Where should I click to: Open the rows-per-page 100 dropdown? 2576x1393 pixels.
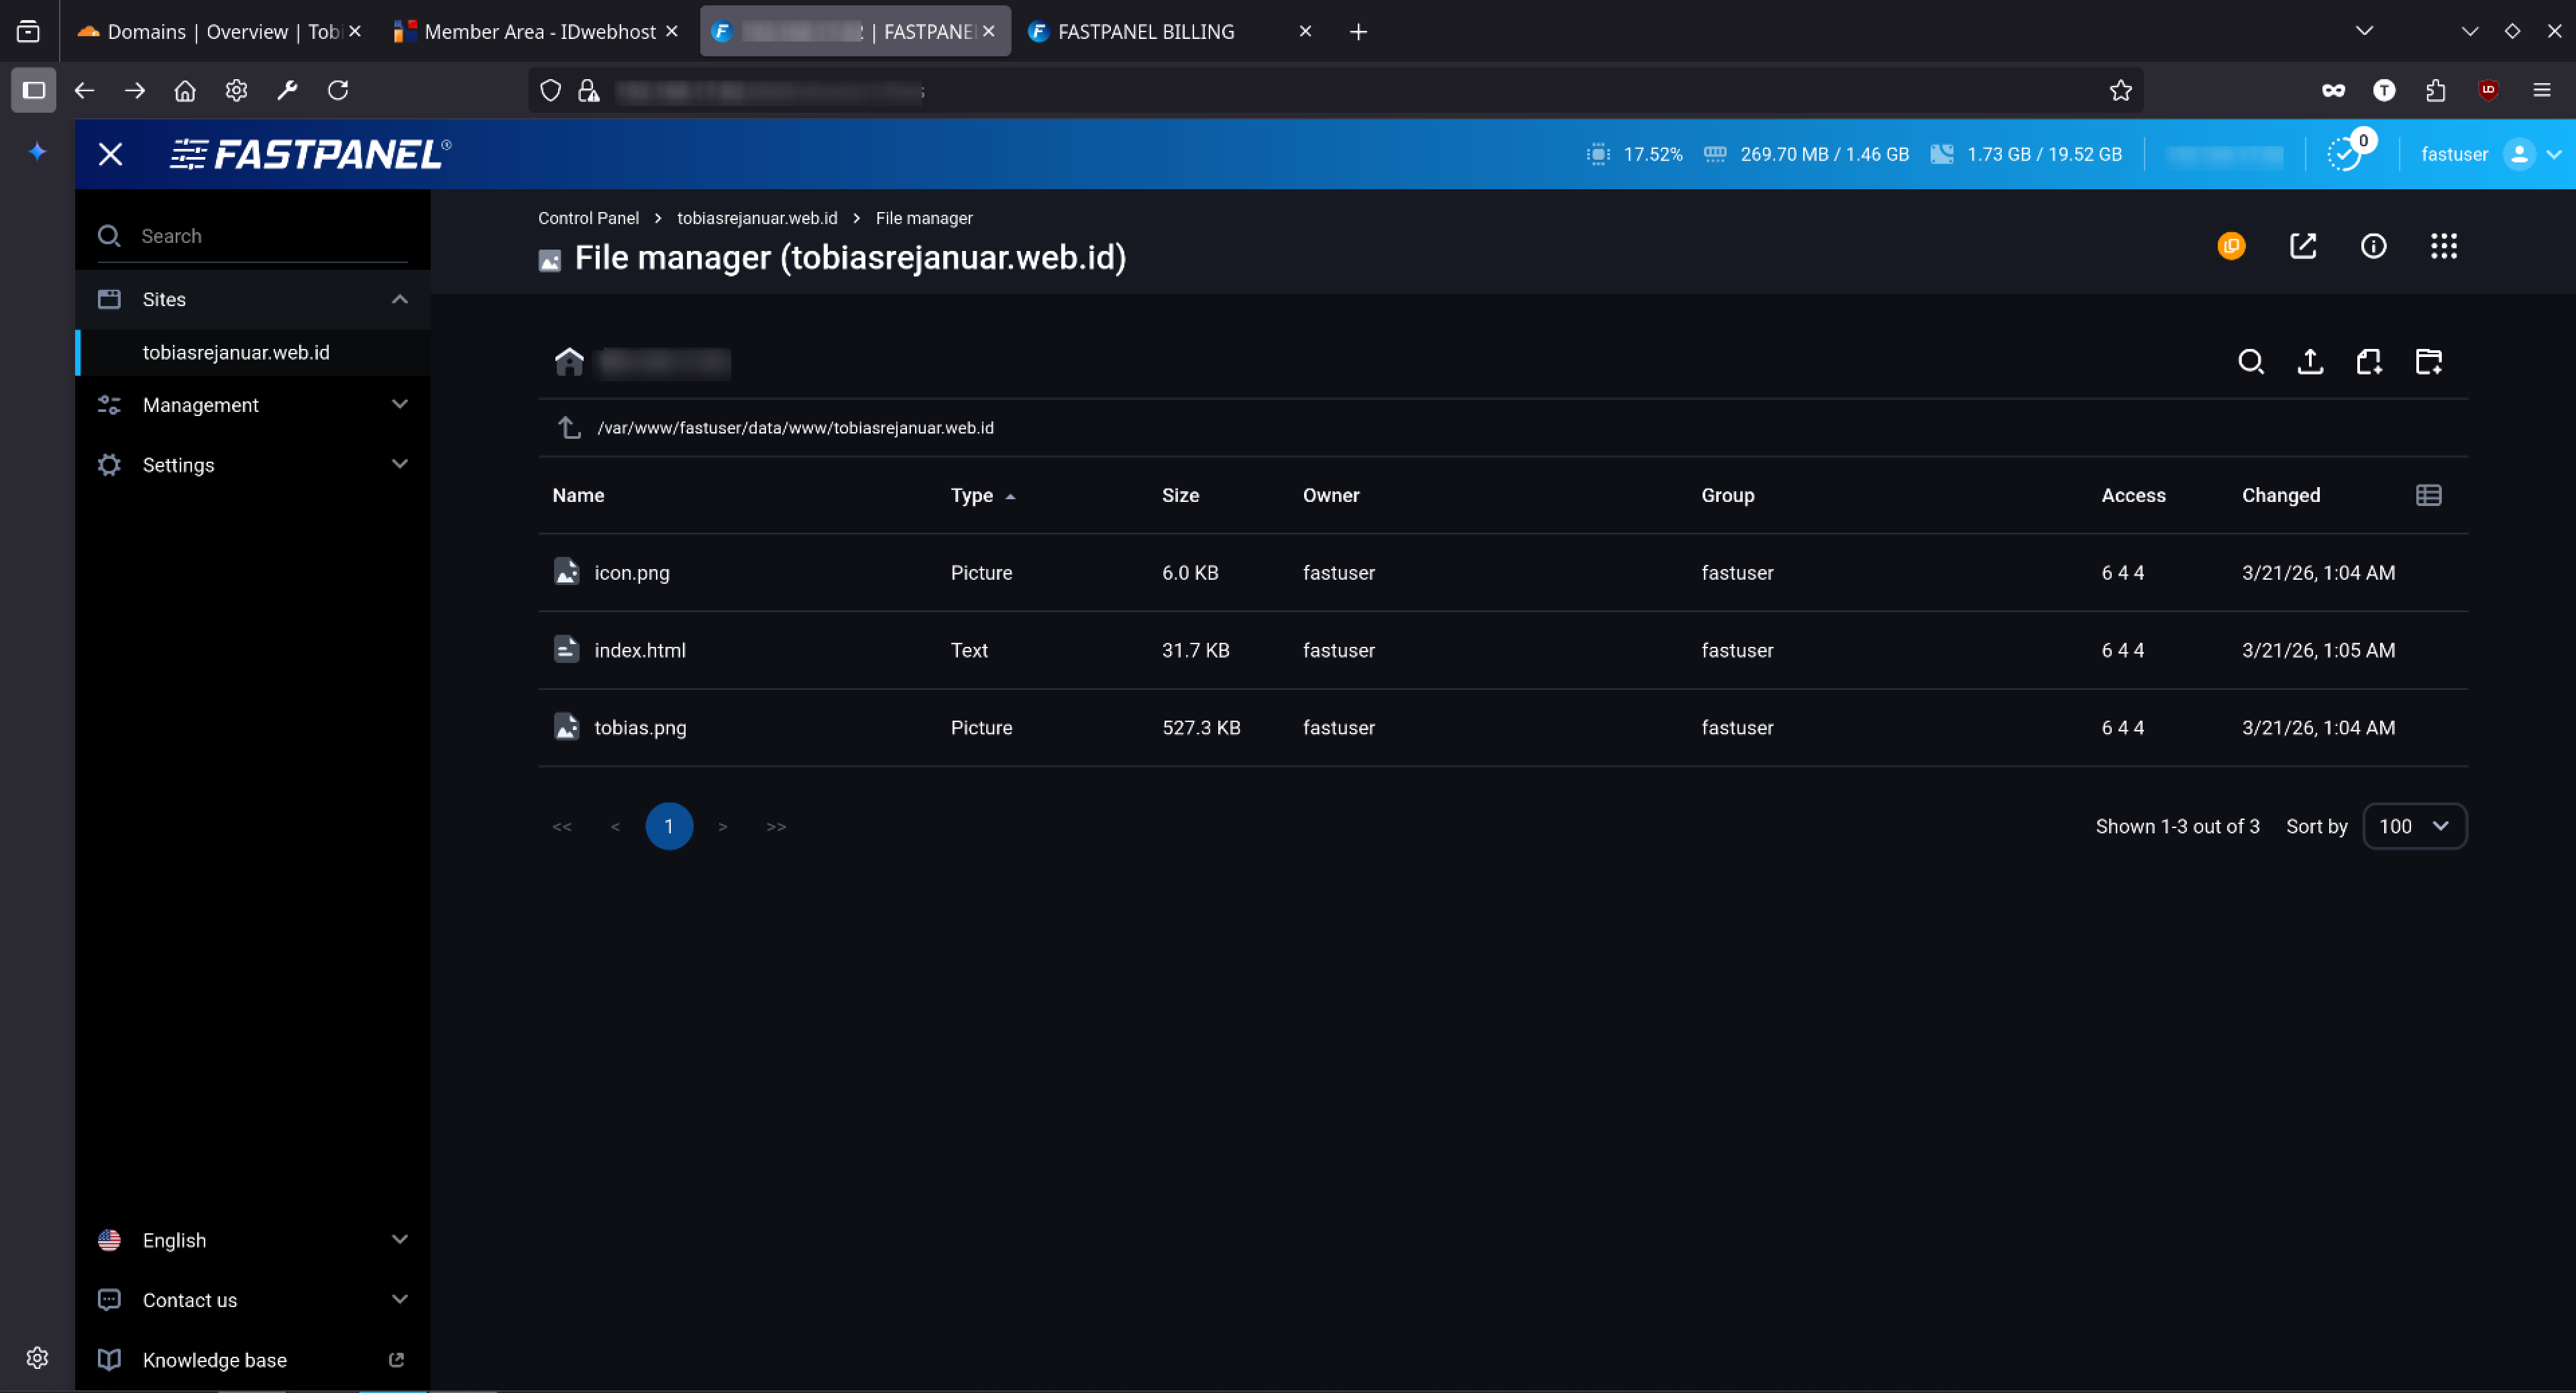[x=2414, y=826]
